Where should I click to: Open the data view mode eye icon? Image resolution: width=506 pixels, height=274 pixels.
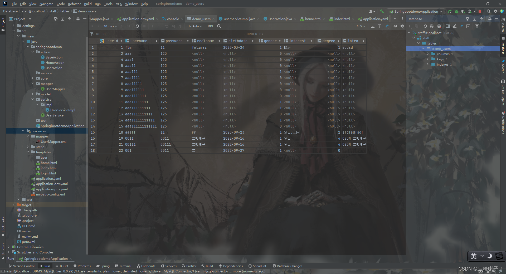pyautogui.click(x=395, y=26)
